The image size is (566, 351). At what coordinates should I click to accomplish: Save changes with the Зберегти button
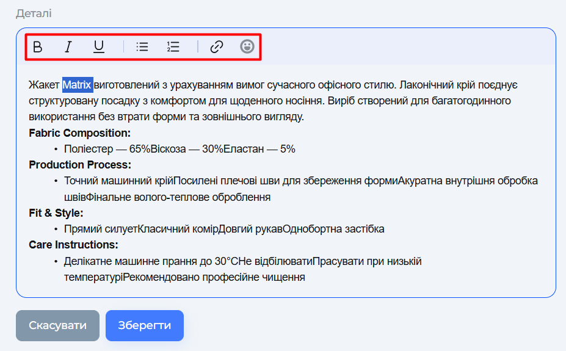pyautogui.click(x=144, y=325)
